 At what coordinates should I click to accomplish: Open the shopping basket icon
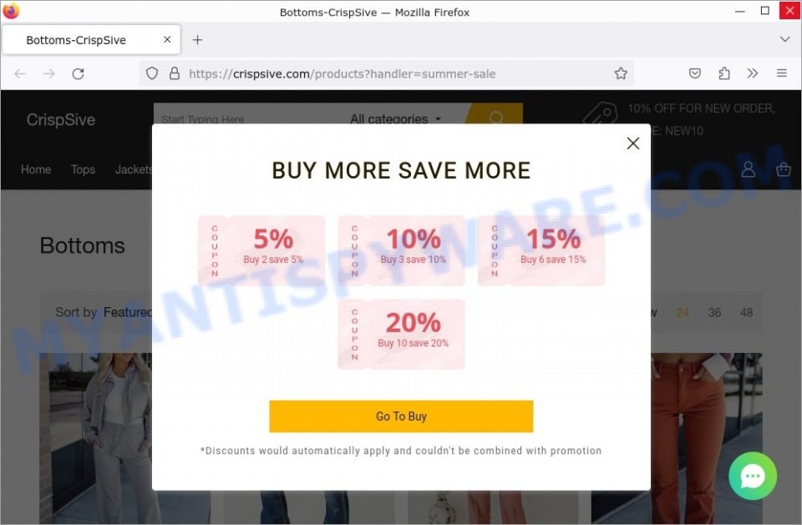click(x=783, y=169)
